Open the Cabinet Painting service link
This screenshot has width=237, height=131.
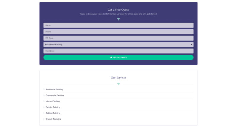(x=53, y=113)
